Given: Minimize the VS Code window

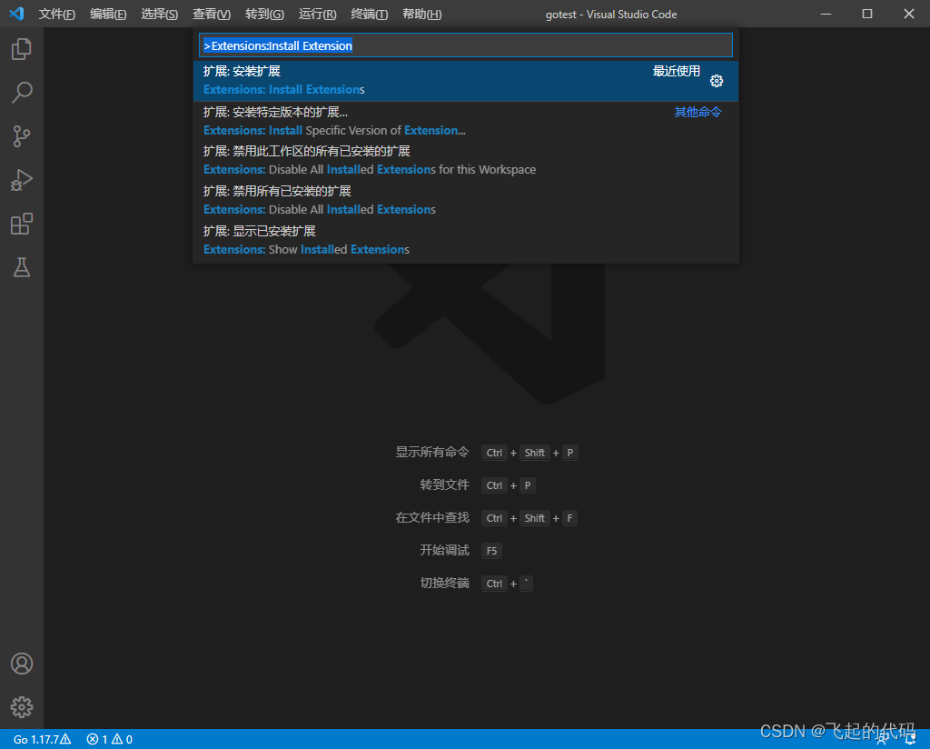Looking at the screenshot, I should (x=826, y=14).
